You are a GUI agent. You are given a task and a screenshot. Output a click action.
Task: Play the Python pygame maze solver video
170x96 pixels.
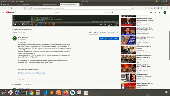click(x=15, y=25)
